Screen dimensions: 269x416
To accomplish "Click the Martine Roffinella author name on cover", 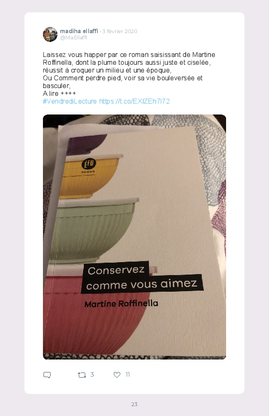I will 121,304.
